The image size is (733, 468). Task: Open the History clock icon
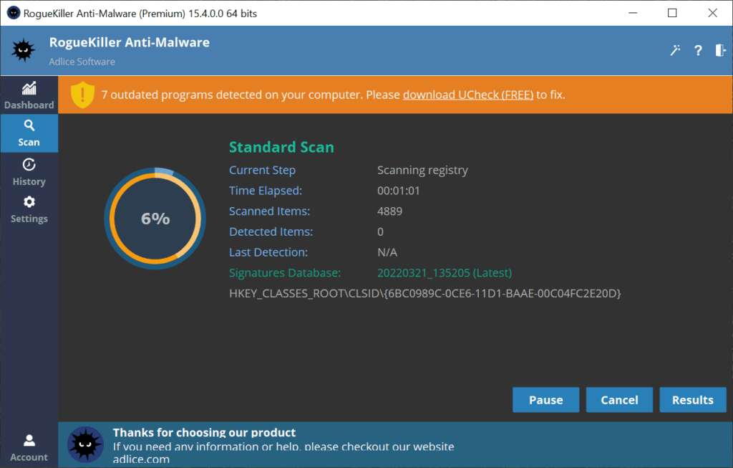tap(29, 165)
